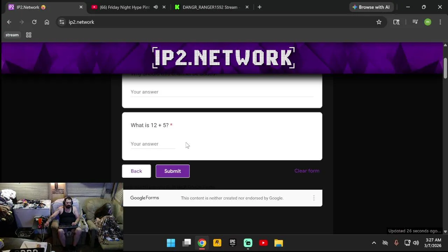Open the site information icon in address bar
This screenshot has height=252, width=448.
[62, 22]
